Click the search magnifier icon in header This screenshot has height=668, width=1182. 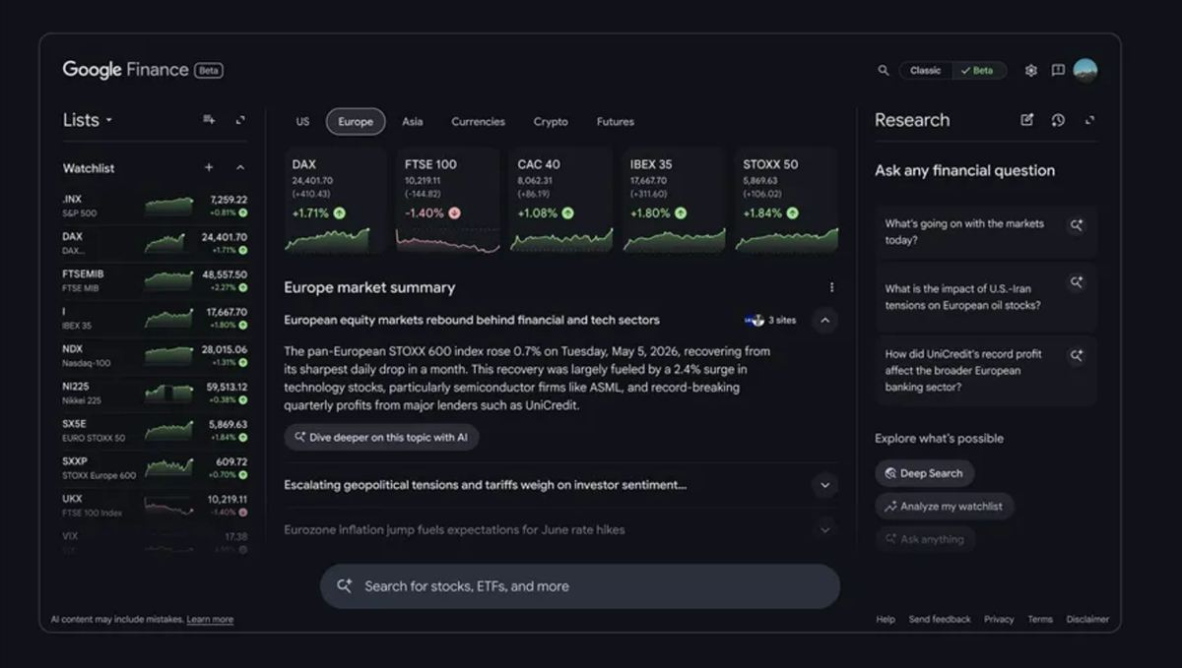click(883, 71)
